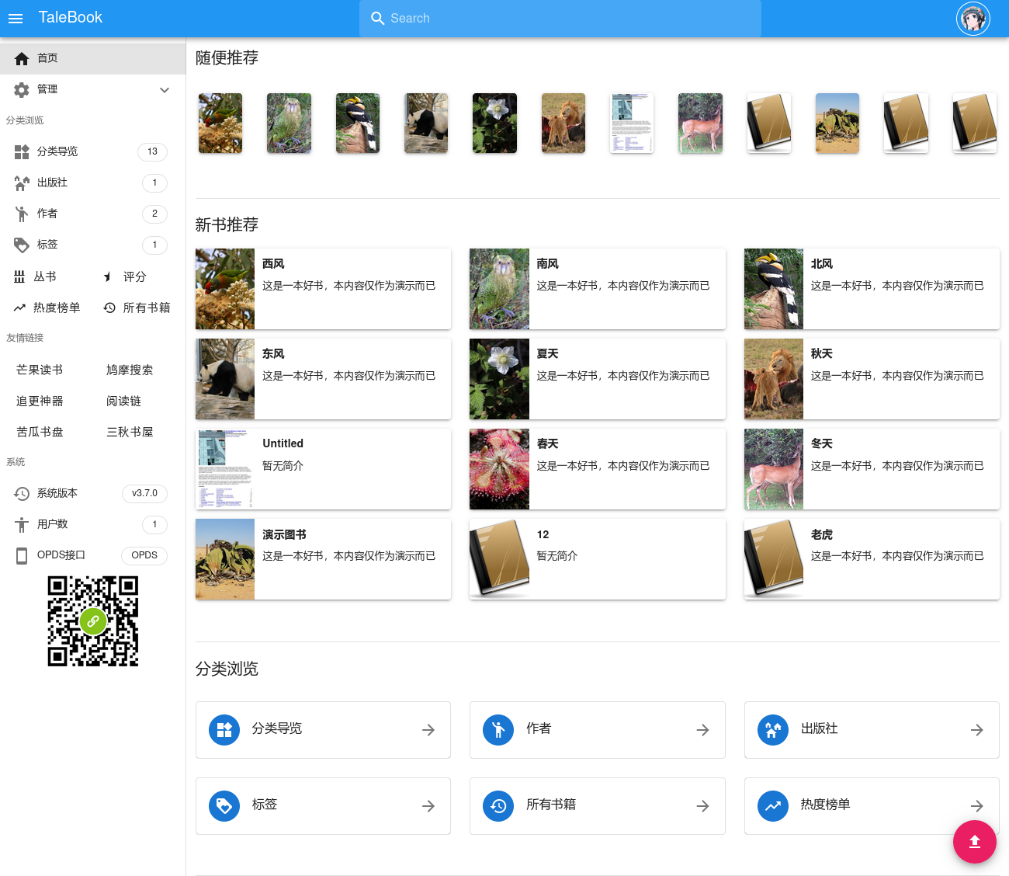Open the 热度榜单 card arrow
This screenshot has width=1009, height=876.
[x=976, y=806]
